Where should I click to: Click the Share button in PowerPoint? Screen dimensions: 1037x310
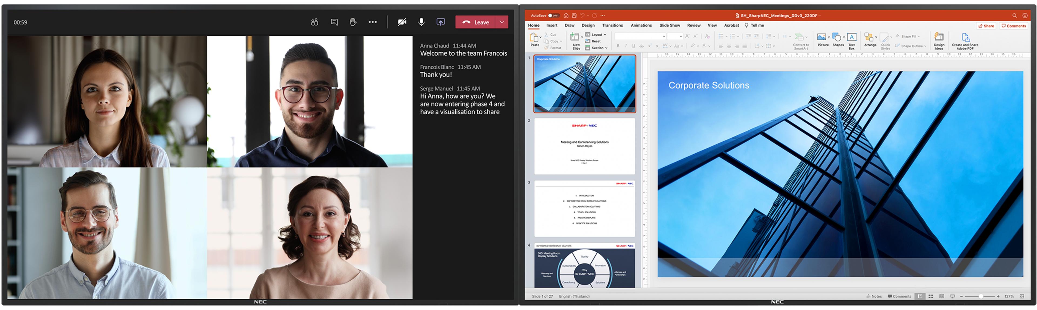coord(986,26)
